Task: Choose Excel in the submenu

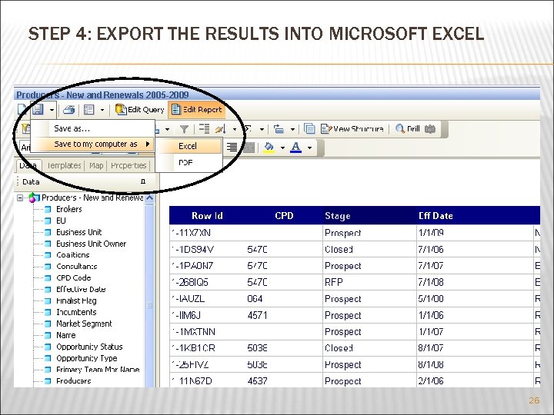Action: (x=189, y=146)
